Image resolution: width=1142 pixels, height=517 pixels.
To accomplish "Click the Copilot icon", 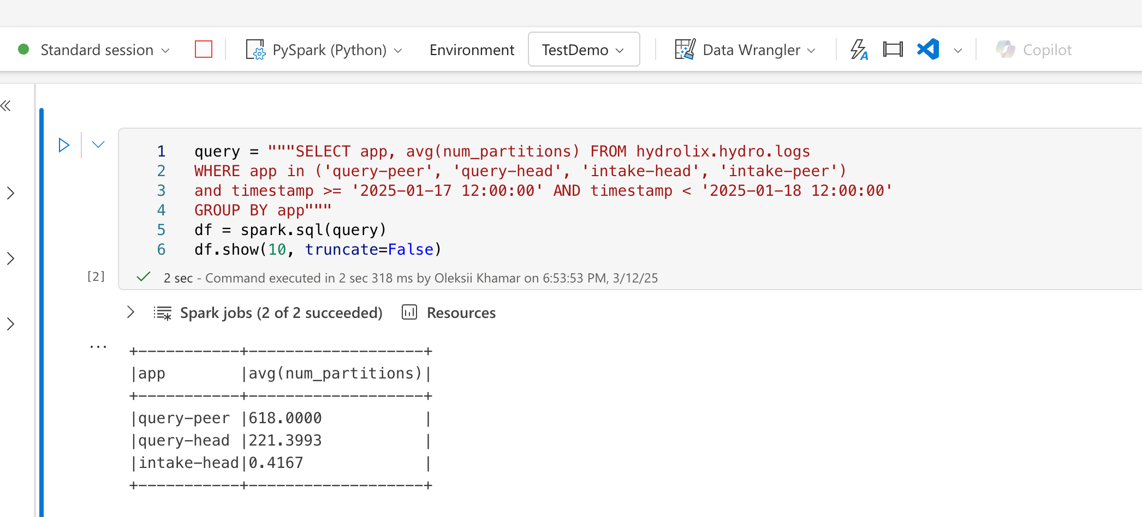I will pos(1006,49).
